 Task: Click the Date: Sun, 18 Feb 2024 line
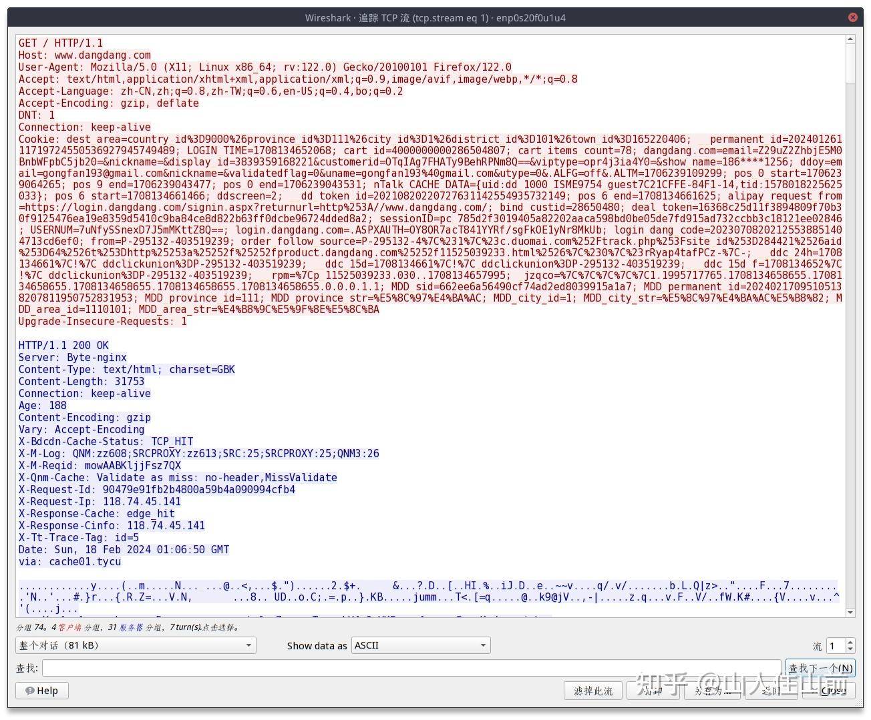click(x=124, y=550)
